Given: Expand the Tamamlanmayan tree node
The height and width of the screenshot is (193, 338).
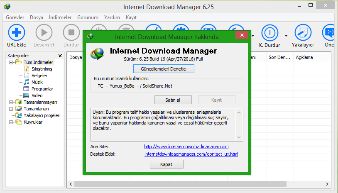Looking at the screenshot, I should tap(11, 103).
